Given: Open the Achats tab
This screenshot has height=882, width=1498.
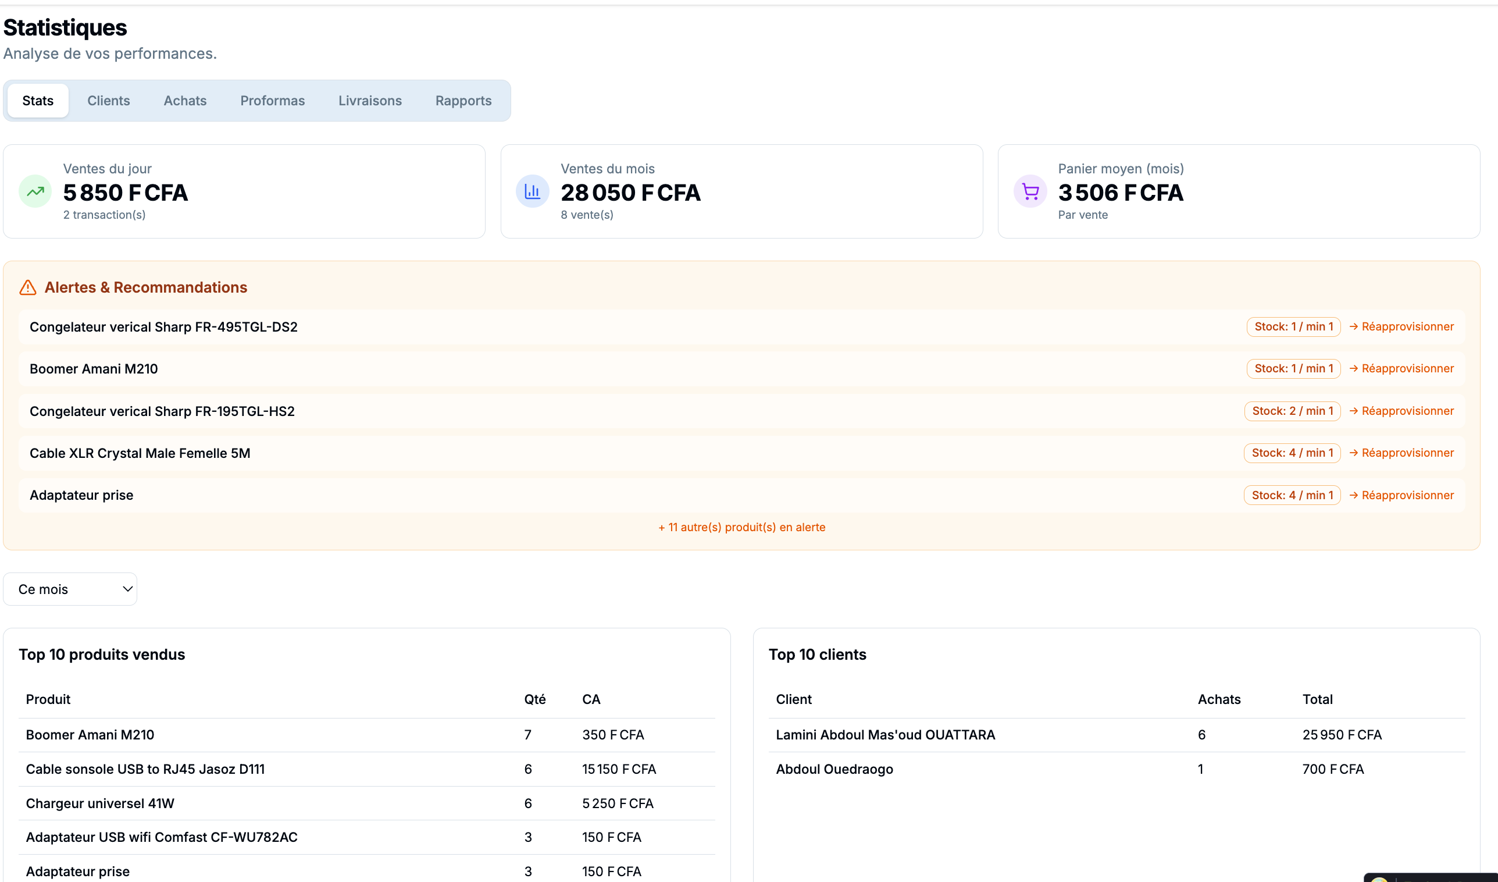Looking at the screenshot, I should pyautogui.click(x=185, y=101).
